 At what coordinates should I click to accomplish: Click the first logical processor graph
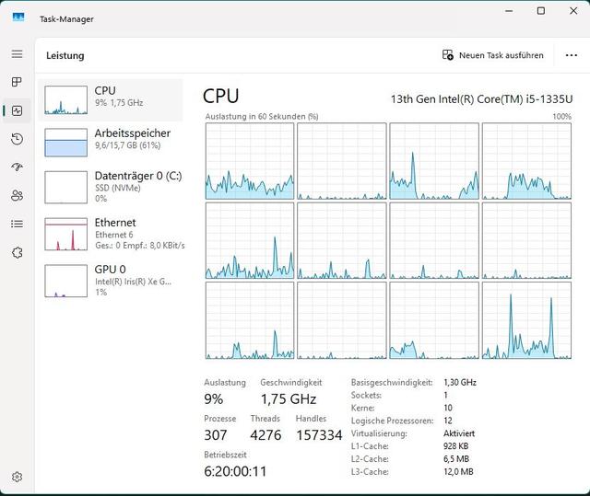coord(250,161)
